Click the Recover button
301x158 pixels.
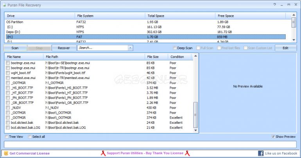(64, 48)
